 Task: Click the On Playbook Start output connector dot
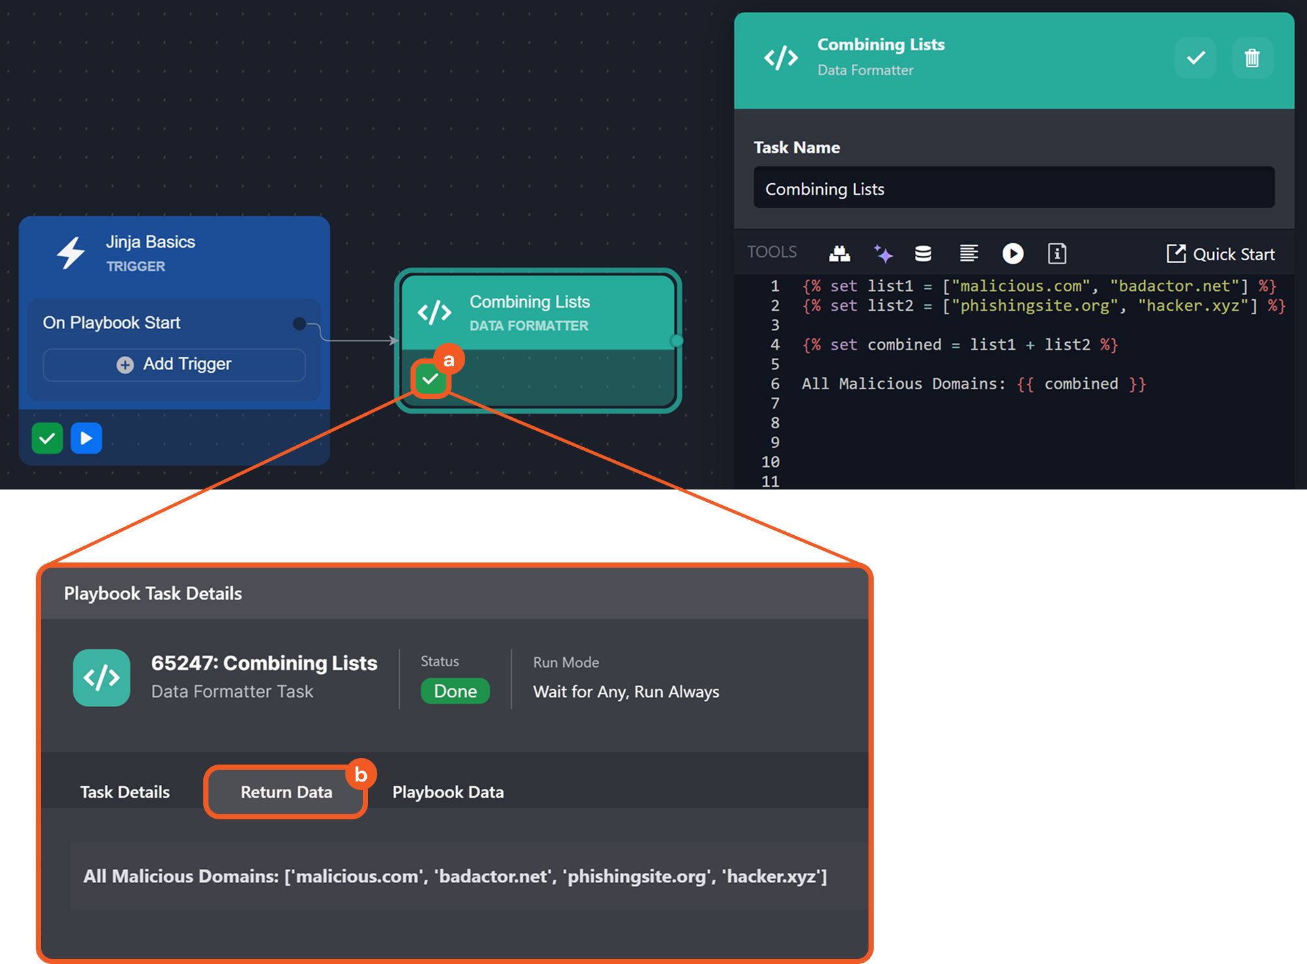[300, 323]
